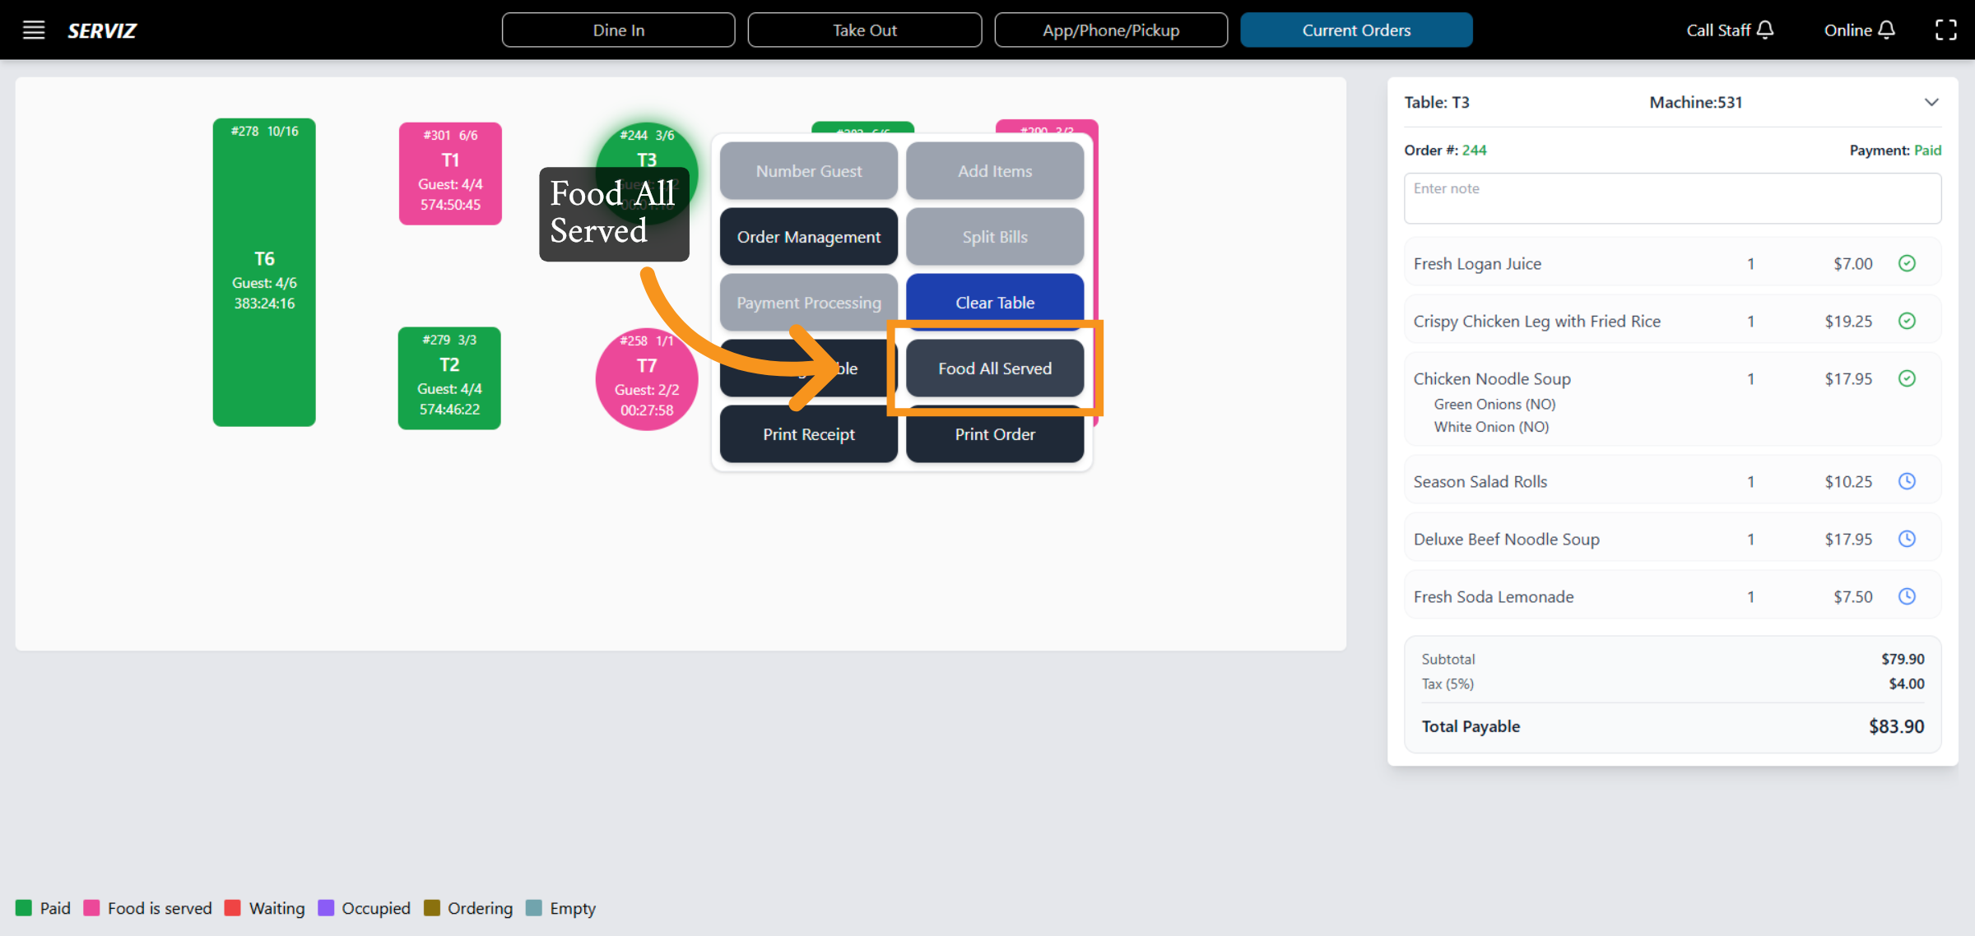Click the Call Staff bell icon

(x=1764, y=30)
